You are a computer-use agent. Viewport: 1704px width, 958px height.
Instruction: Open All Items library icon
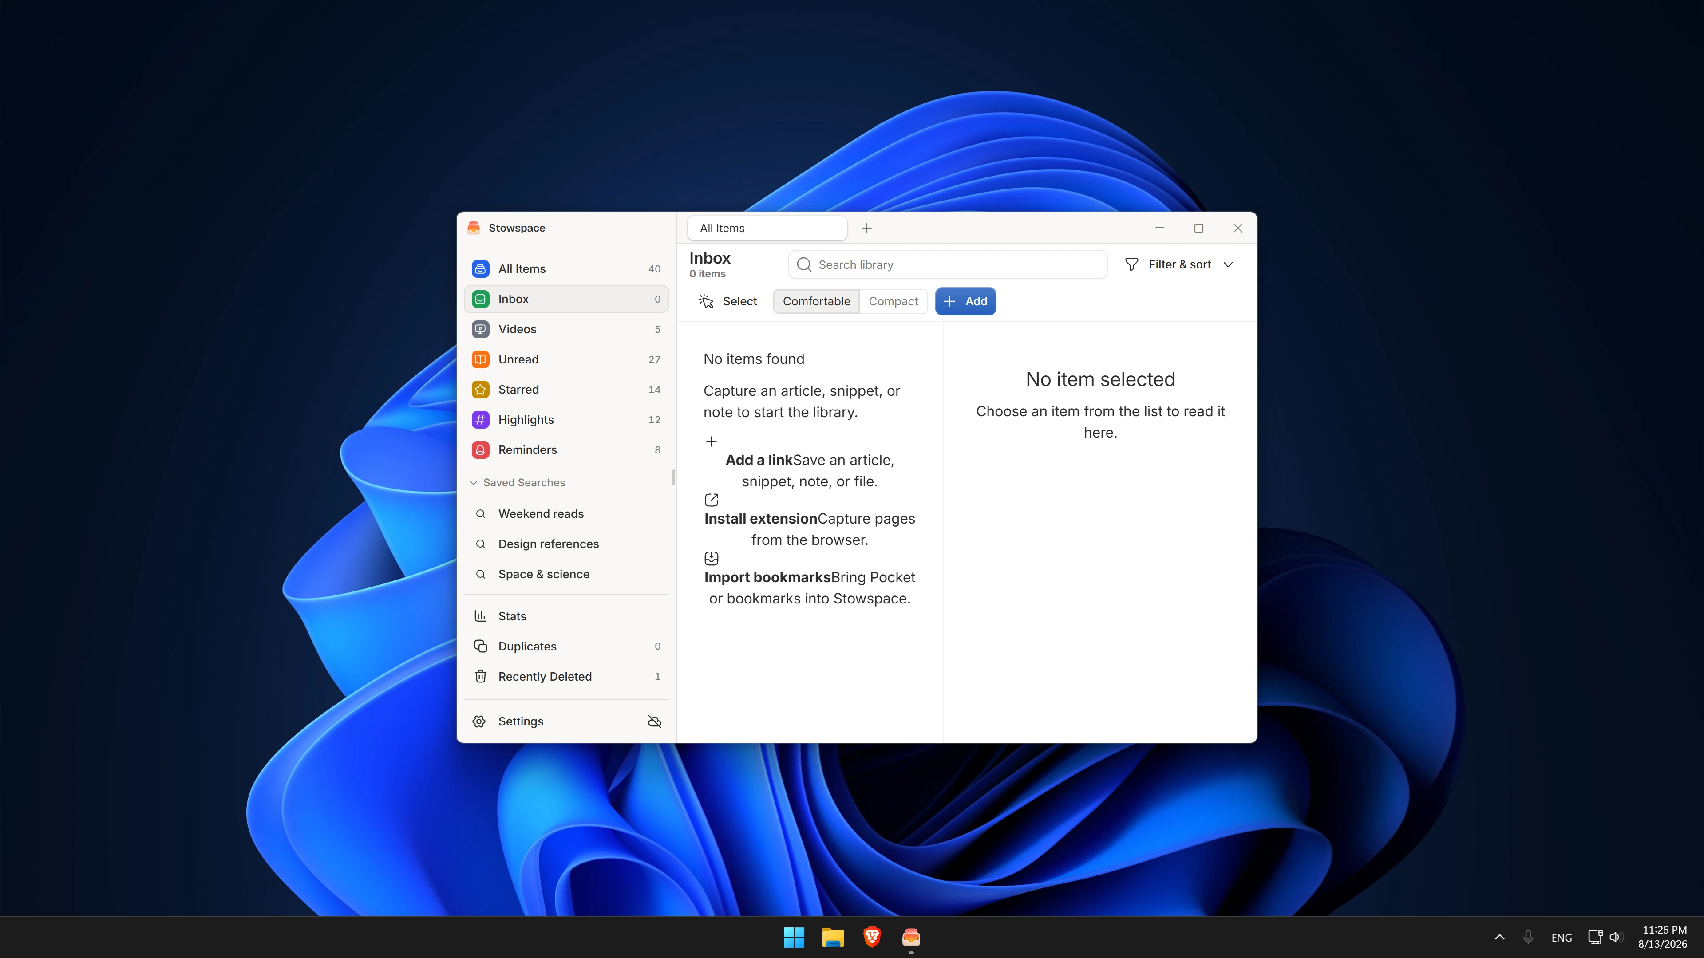coord(480,268)
